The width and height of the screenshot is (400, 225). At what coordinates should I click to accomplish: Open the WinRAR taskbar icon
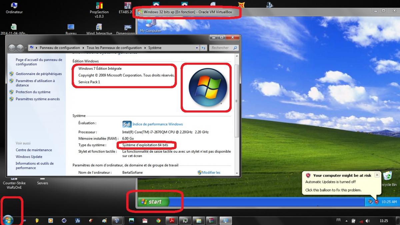click(211, 220)
